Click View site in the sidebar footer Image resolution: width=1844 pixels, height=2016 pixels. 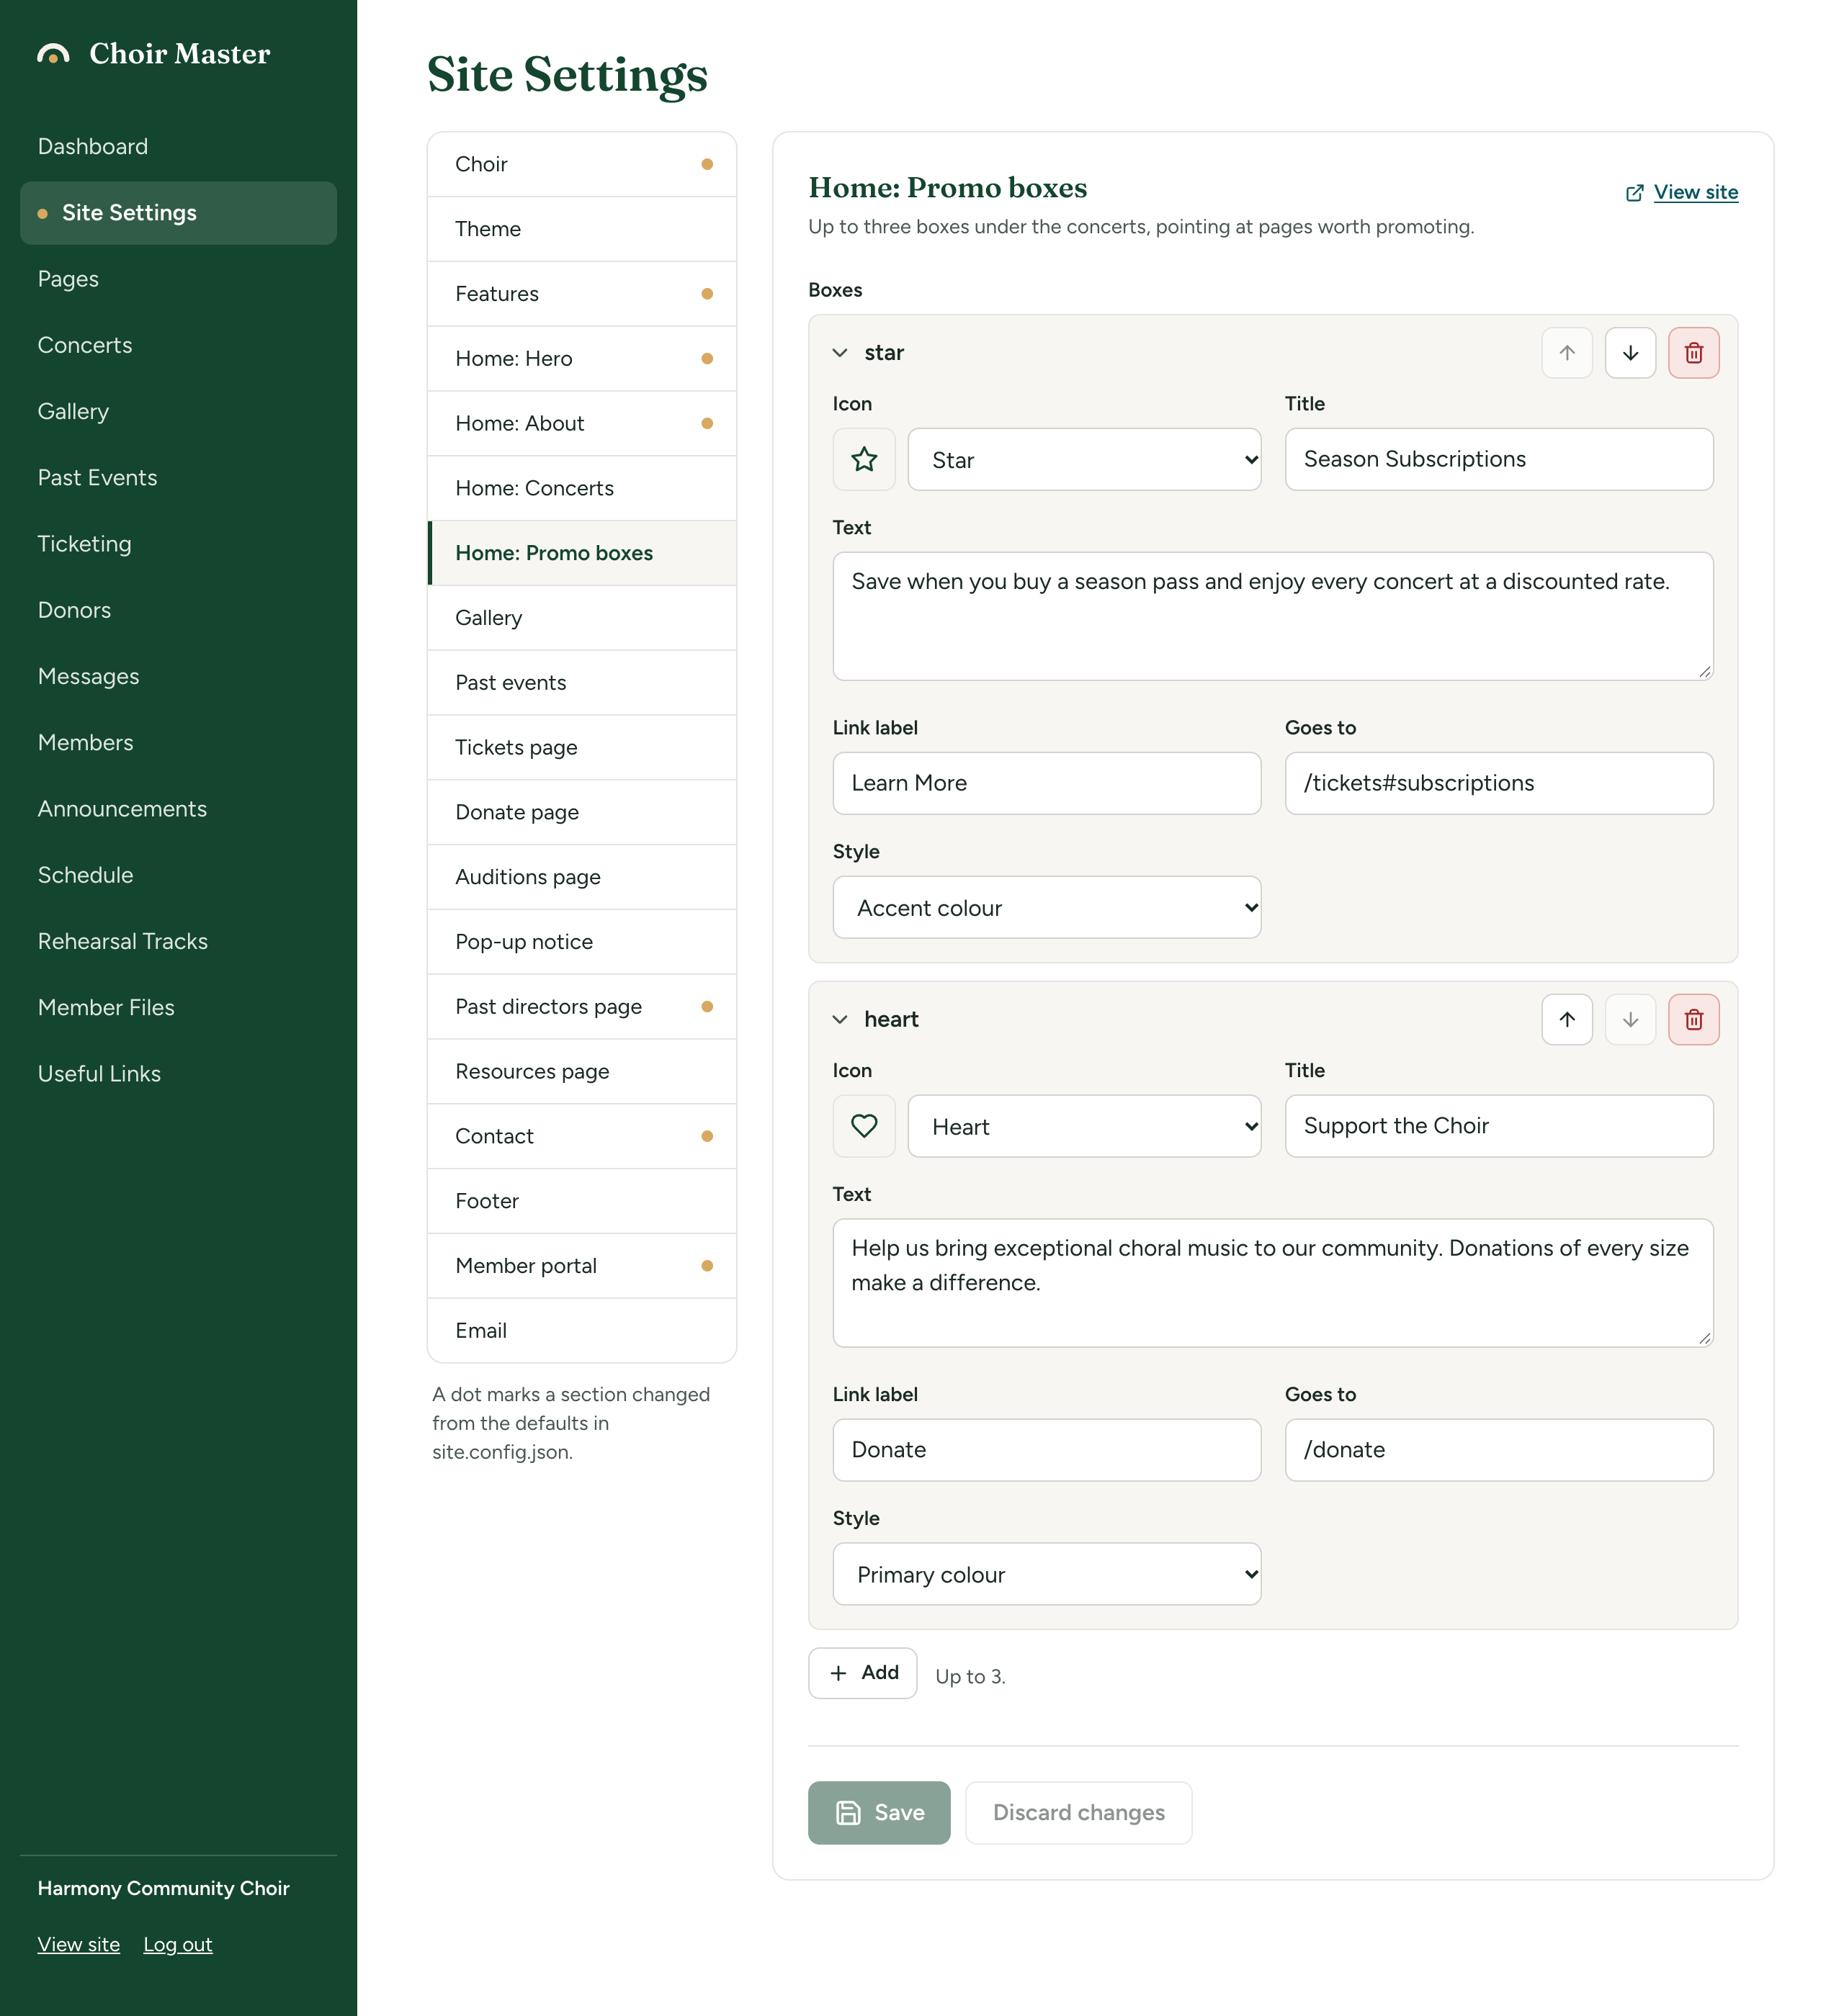[x=79, y=1944]
